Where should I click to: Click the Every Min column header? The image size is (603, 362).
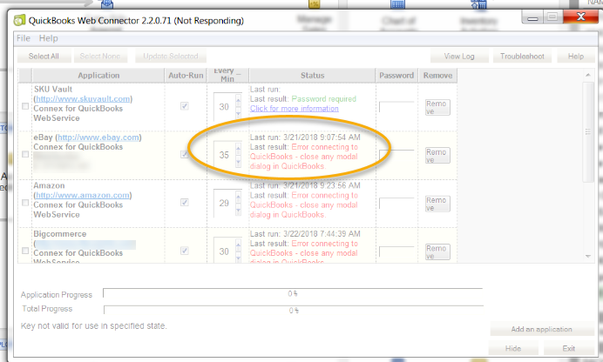(x=227, y=75)
